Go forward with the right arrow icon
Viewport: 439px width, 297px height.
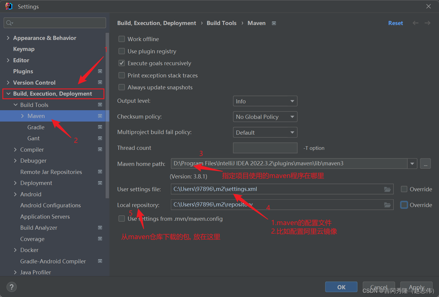click(427, 23)
